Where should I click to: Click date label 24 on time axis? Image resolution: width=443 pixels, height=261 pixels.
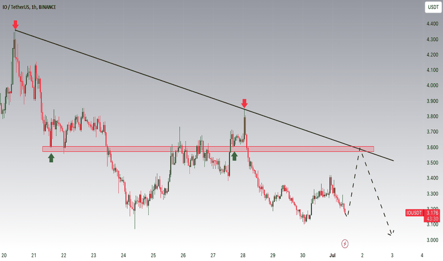[x=124, y=255]
